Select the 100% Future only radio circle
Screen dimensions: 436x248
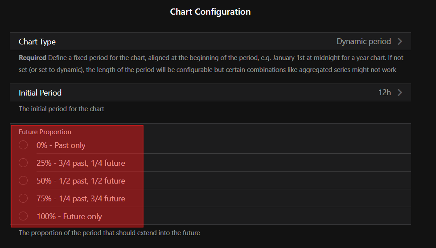23,216
